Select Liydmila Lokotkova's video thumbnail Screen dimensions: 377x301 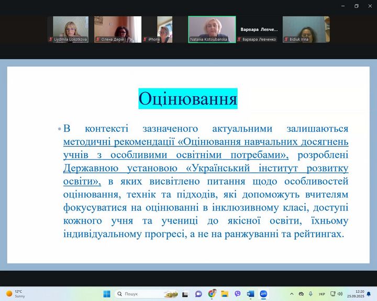pyautogui.click(x=71, y=29)
